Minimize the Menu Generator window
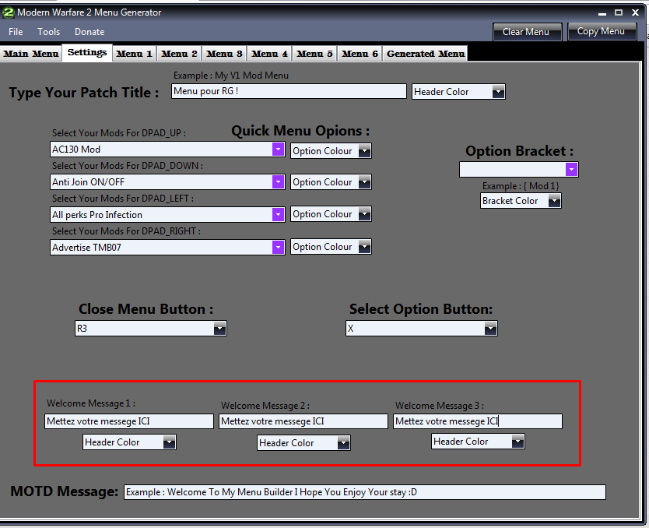Screen dimensions: 649x528 click(602, 12)
